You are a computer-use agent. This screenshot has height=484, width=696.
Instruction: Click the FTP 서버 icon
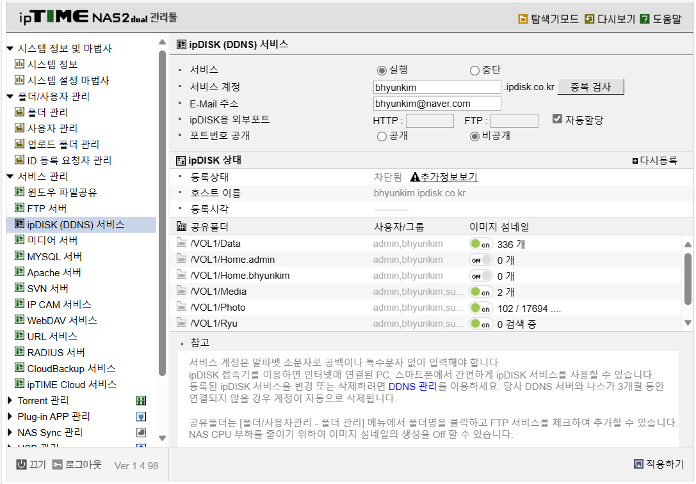pyautogui.click(x=19, y=207)
